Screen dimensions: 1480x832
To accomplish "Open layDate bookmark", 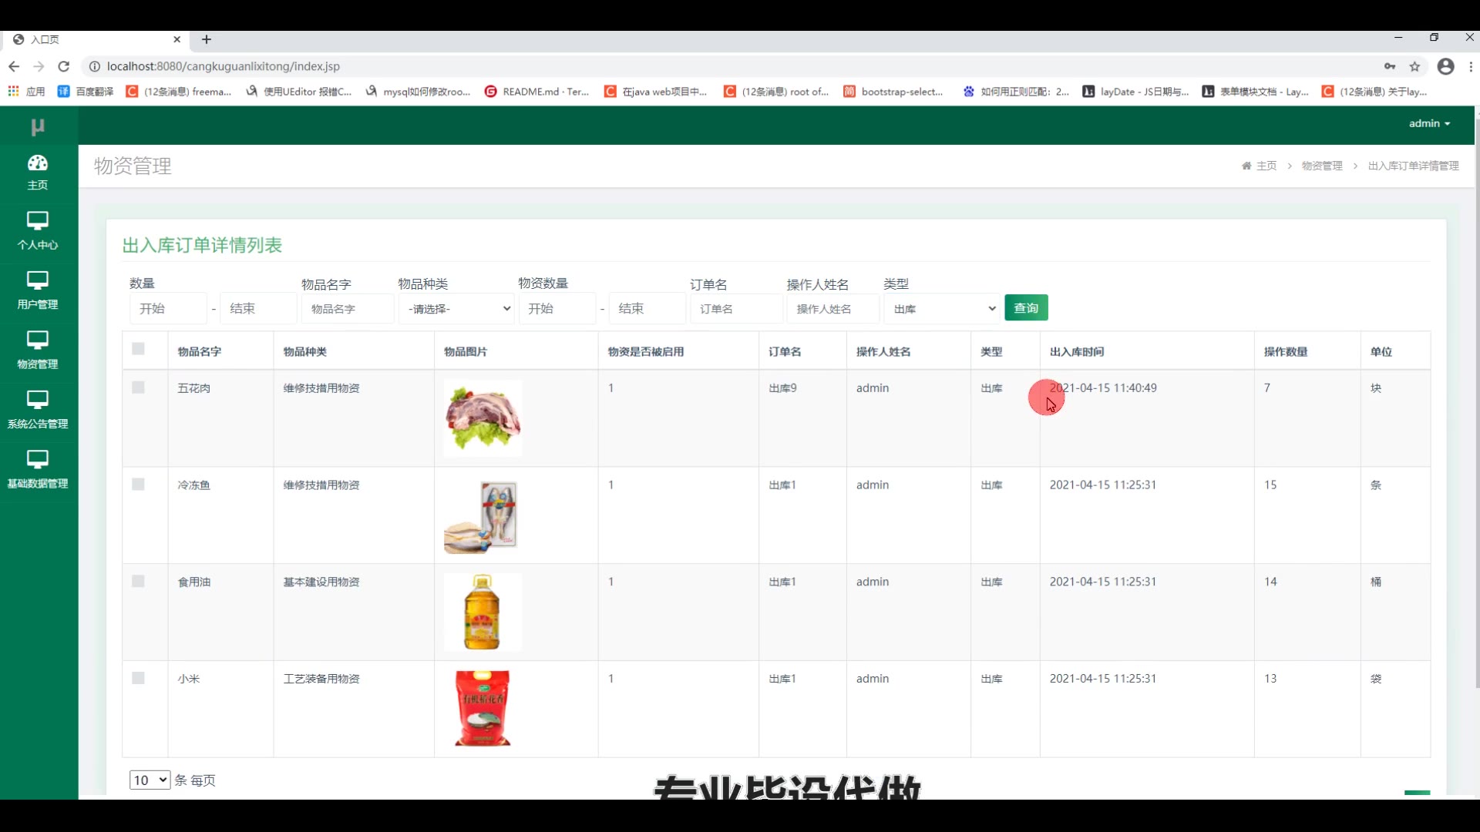I will [1136, 92].
